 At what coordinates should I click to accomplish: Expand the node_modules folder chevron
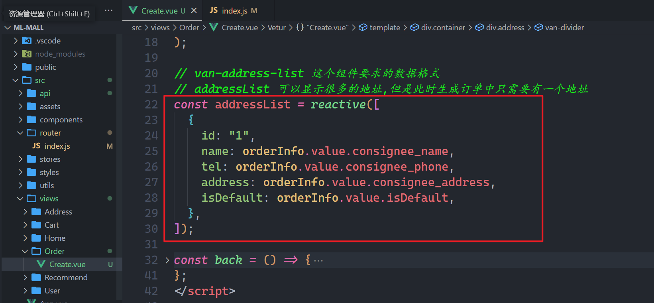pyautogui.click(x=16, y=54)
